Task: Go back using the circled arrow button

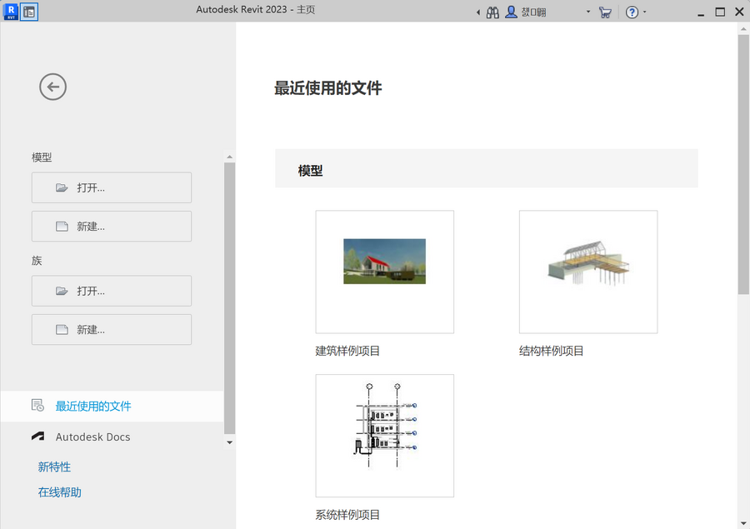Action: click(52, 87)
